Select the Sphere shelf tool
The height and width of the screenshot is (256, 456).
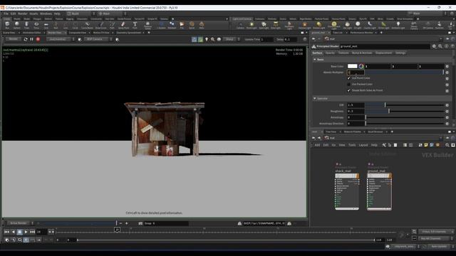(17, 26)
